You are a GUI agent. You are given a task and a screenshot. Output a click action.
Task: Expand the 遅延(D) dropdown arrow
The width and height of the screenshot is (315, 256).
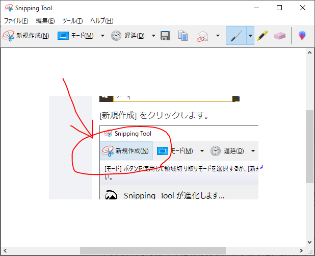154,36
